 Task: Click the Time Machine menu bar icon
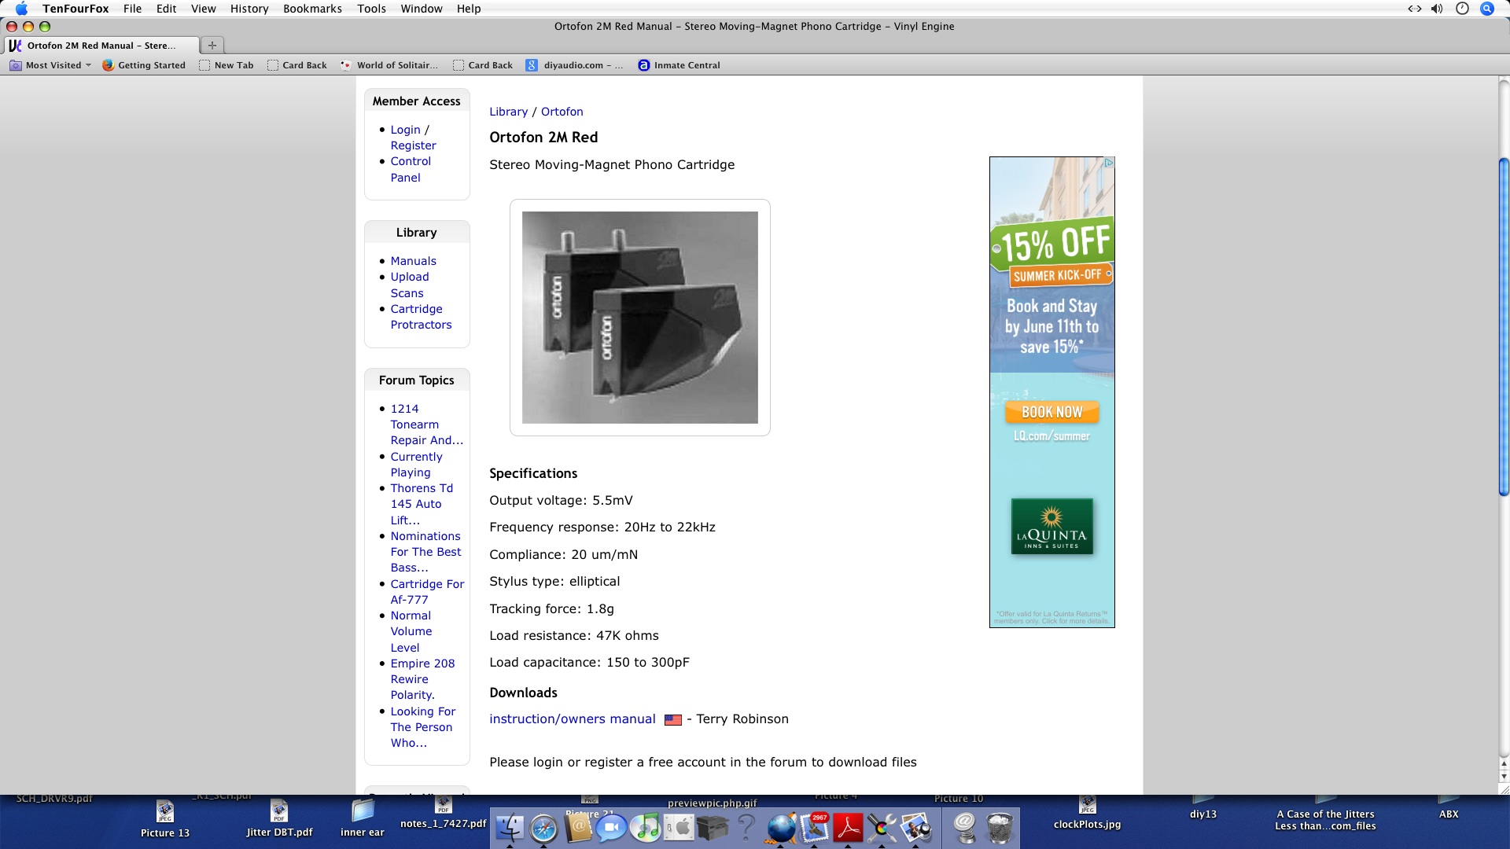(1462, 9)
